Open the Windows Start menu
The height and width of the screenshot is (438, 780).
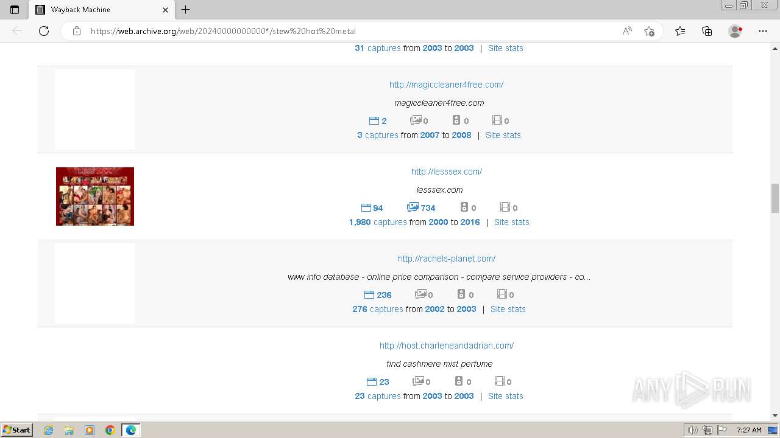coord(17,430)
